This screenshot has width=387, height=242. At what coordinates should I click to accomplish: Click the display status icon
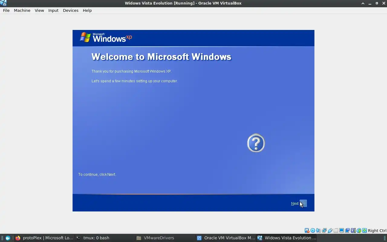coord(341,231)
